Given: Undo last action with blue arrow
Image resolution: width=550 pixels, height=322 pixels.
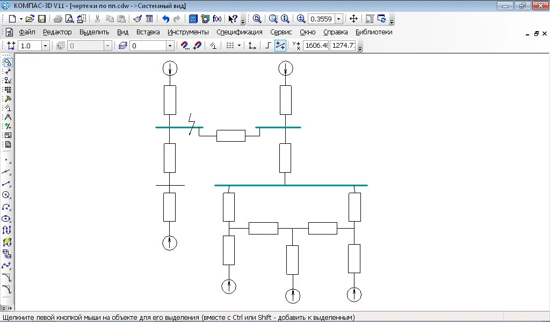Looking at the screenshot, I should (x=165, y=19).
